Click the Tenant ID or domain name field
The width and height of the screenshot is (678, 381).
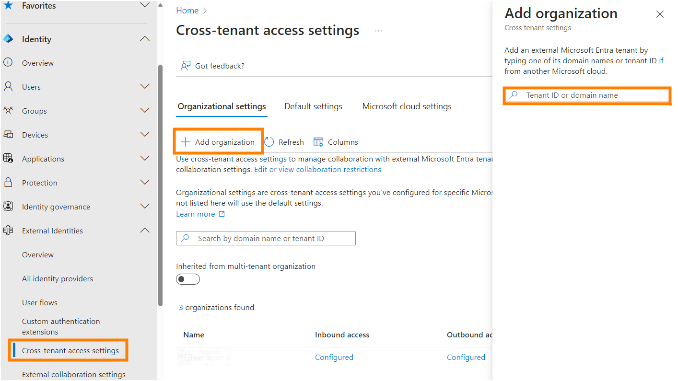[x=586, y=95]
